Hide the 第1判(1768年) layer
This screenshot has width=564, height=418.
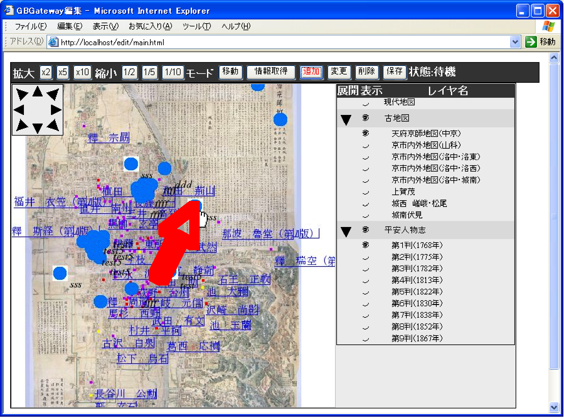click(366, 245)
